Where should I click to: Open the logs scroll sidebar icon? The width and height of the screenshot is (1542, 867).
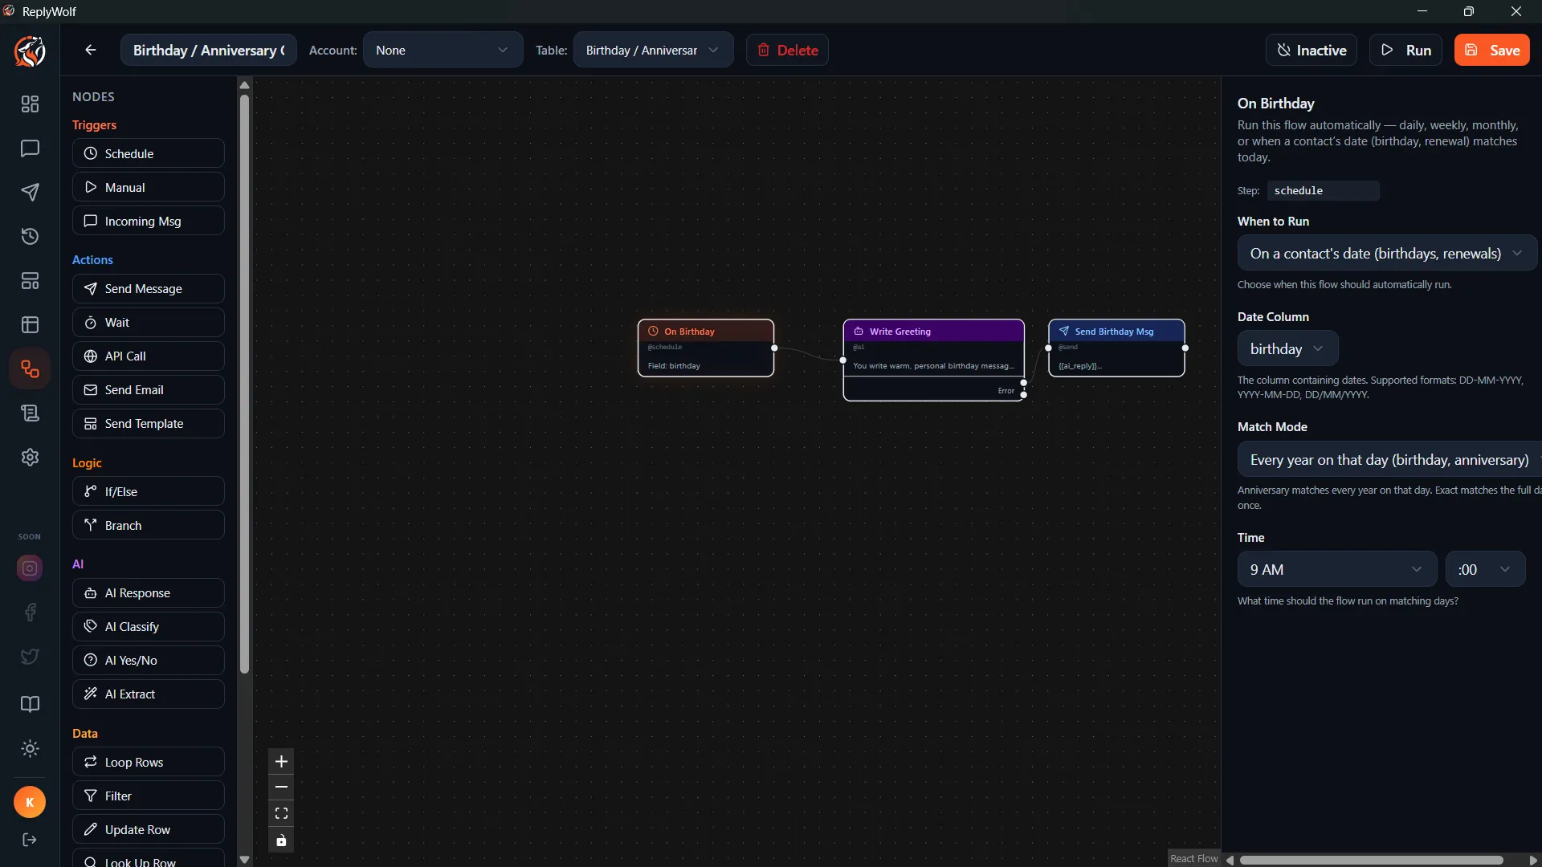tap(30, 413)
